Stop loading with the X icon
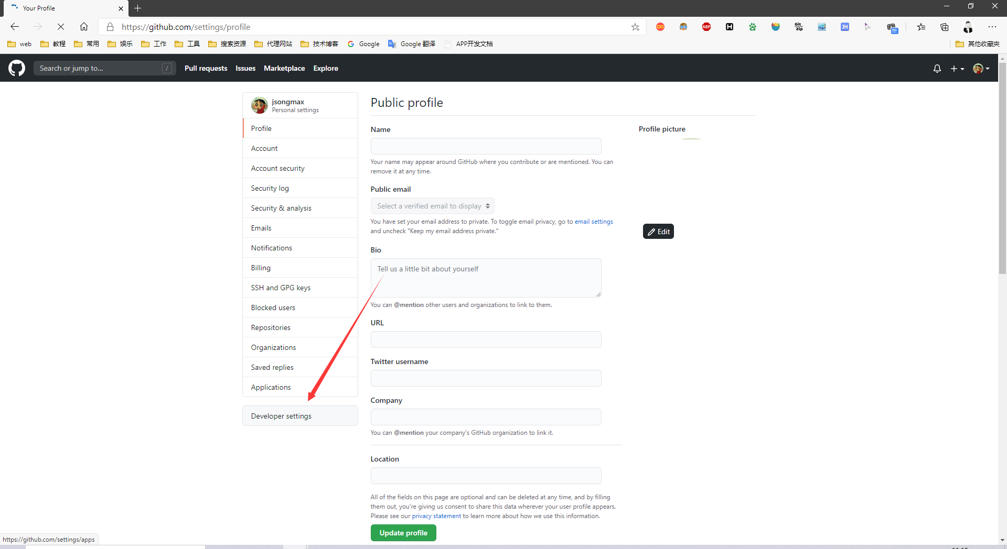 pos(61,27)
